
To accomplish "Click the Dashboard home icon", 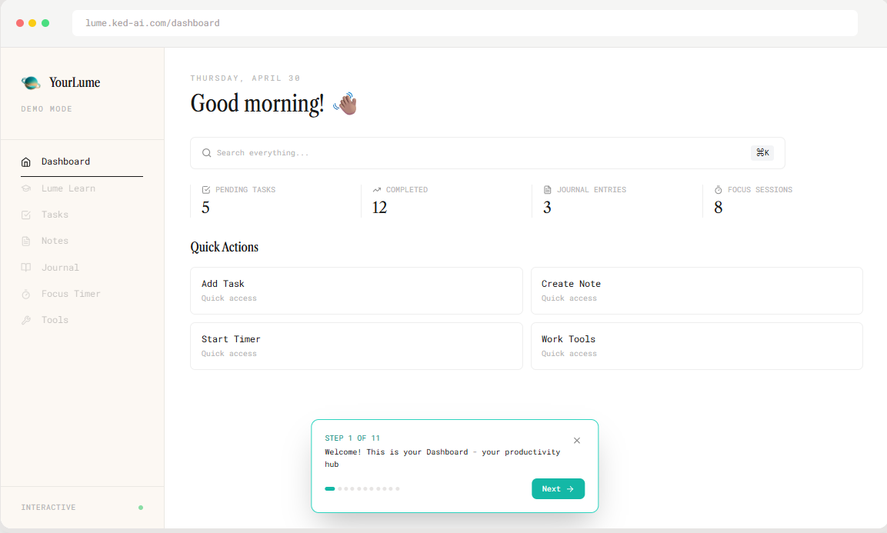I will click(26, 162).
